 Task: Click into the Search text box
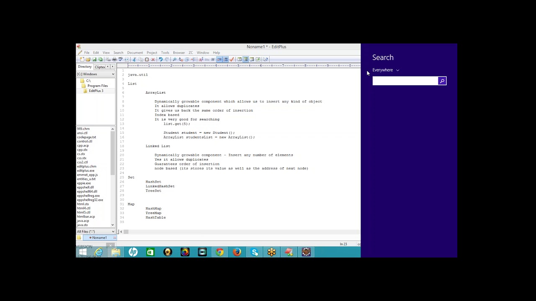(x=405, y=81)
